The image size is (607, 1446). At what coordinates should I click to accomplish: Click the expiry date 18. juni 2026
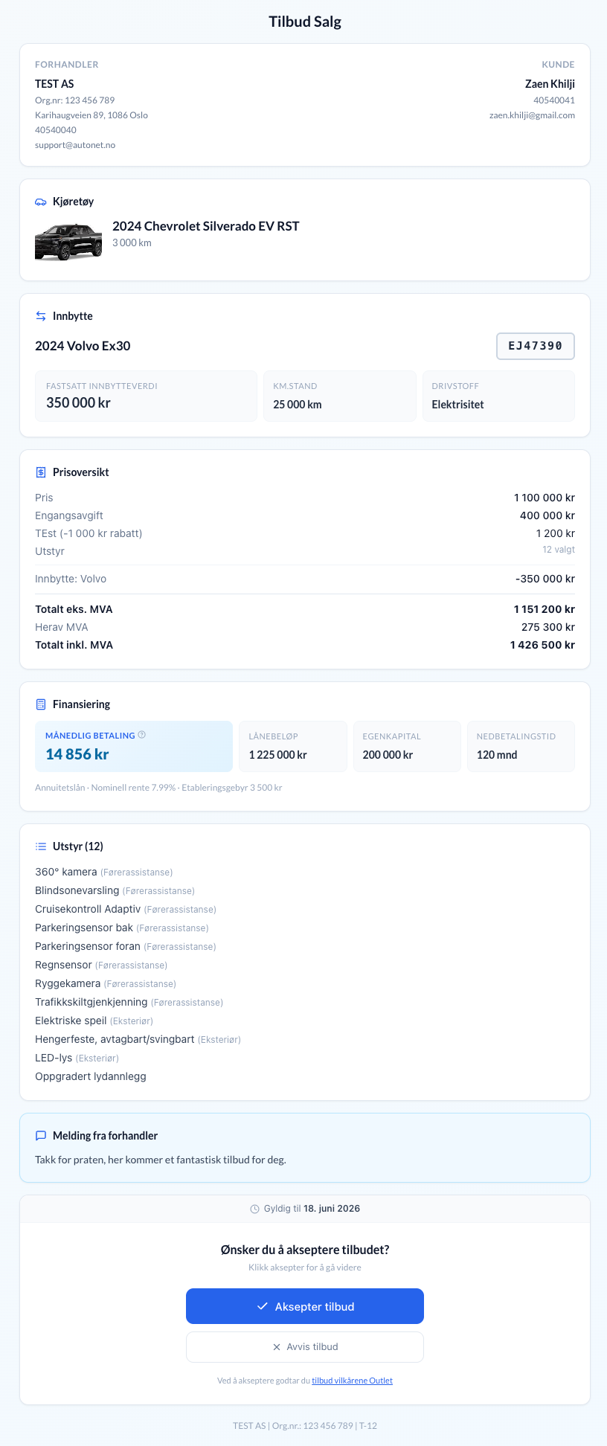(332, 1209)
